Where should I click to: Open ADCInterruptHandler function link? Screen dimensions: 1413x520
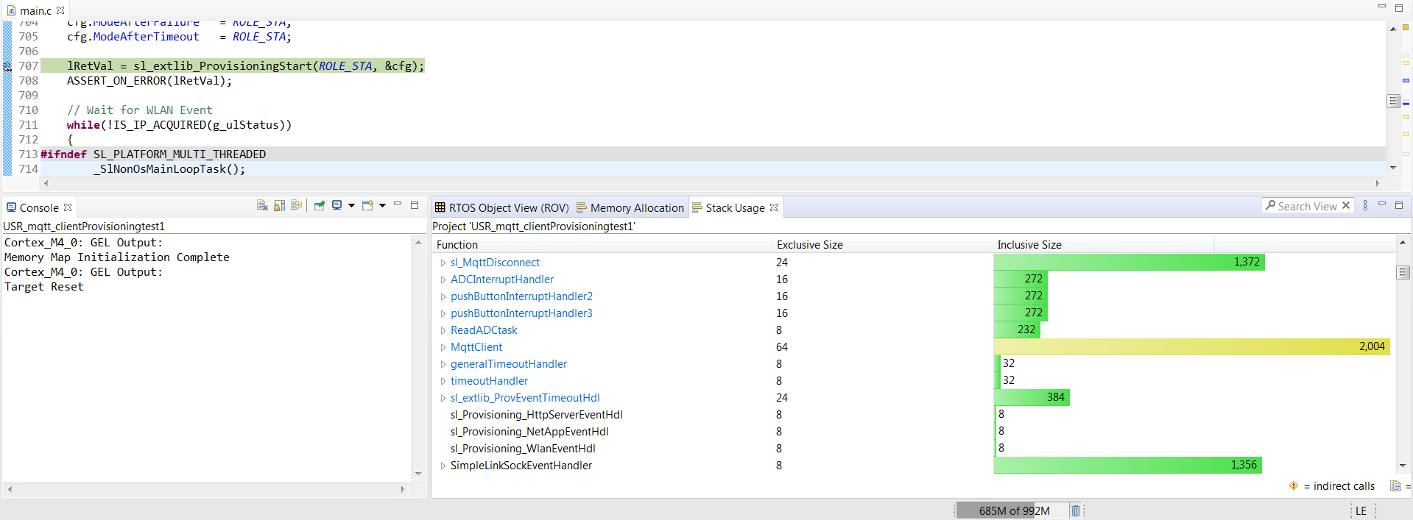(502, 279)
